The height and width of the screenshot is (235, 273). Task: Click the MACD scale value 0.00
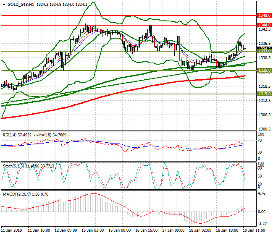coord(262,211)
